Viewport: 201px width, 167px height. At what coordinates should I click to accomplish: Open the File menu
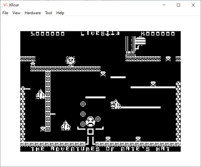[5, 13]
